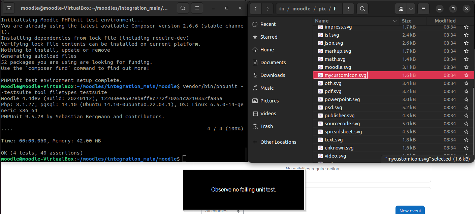Select the math.svg file icon
Screen dimensions: 475x214
click(x=320, y=59)
